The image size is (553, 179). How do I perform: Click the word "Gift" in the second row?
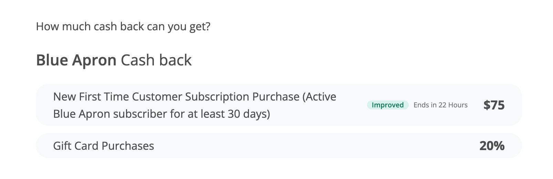62,146
